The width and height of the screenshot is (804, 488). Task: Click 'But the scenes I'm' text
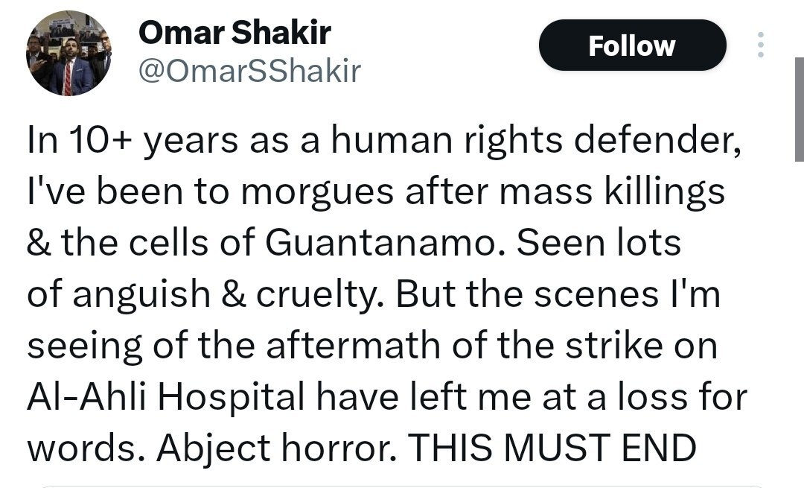[x=558, y=294]
